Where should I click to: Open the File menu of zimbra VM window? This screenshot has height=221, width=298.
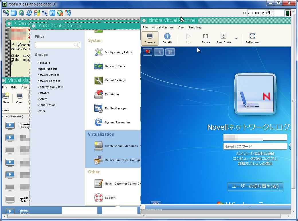[x=145, y=28]
